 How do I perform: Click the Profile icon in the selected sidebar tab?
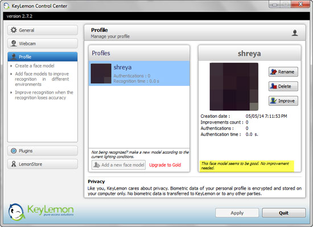tap(14, 57)
